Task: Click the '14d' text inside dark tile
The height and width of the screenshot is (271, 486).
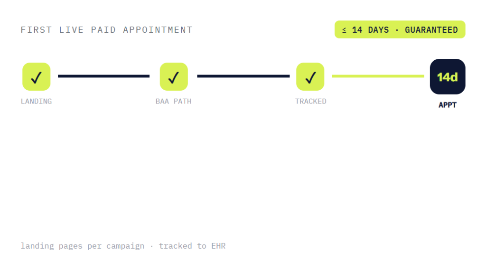Action: tap(447, 77)
